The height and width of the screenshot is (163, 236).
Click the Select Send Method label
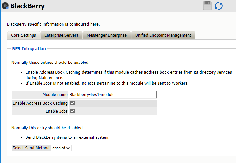31,148
